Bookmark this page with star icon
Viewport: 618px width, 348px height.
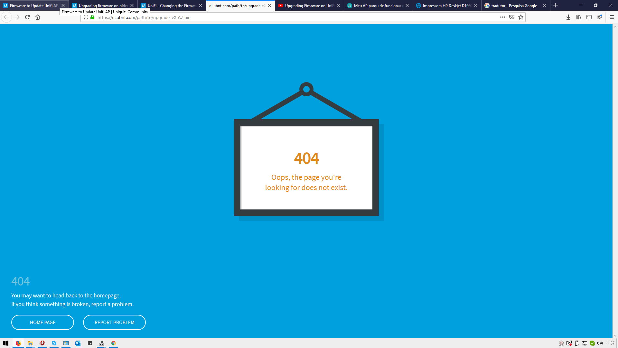click(x=521, y=17)
